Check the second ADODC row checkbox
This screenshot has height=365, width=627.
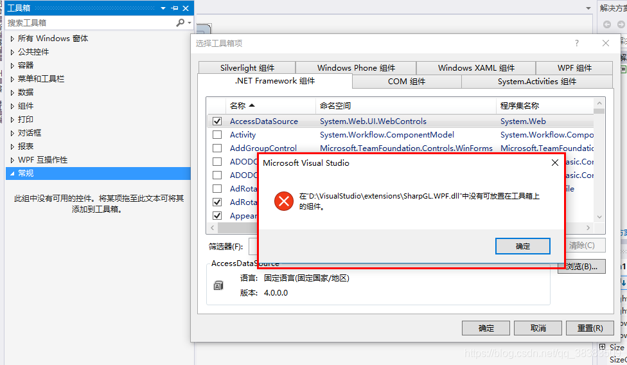click(x=217, y=175)
